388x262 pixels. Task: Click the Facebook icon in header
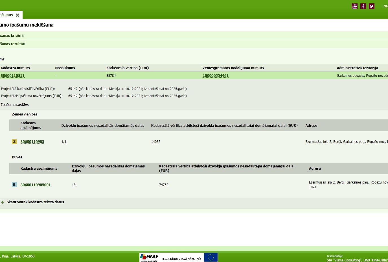pos(363,6)
